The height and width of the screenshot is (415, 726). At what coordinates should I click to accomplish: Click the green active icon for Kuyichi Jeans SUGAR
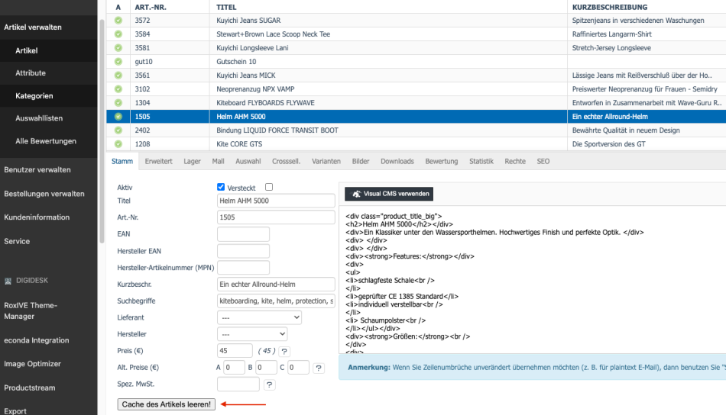point(118,20)
